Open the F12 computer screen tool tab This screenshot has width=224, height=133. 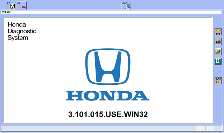point(126,6)
